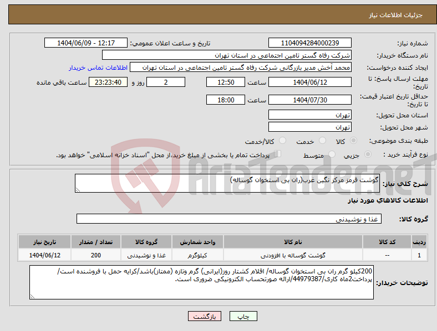The height and width of the screenshot is (331, 437).
Task: Click resize handle of شرح کلی نیاز textarea
Action: click(78, 190)
